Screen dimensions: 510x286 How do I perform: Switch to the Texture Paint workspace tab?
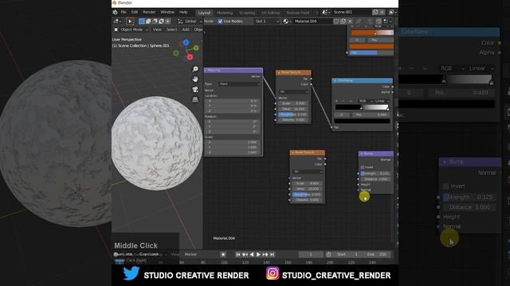click(297, 13)
